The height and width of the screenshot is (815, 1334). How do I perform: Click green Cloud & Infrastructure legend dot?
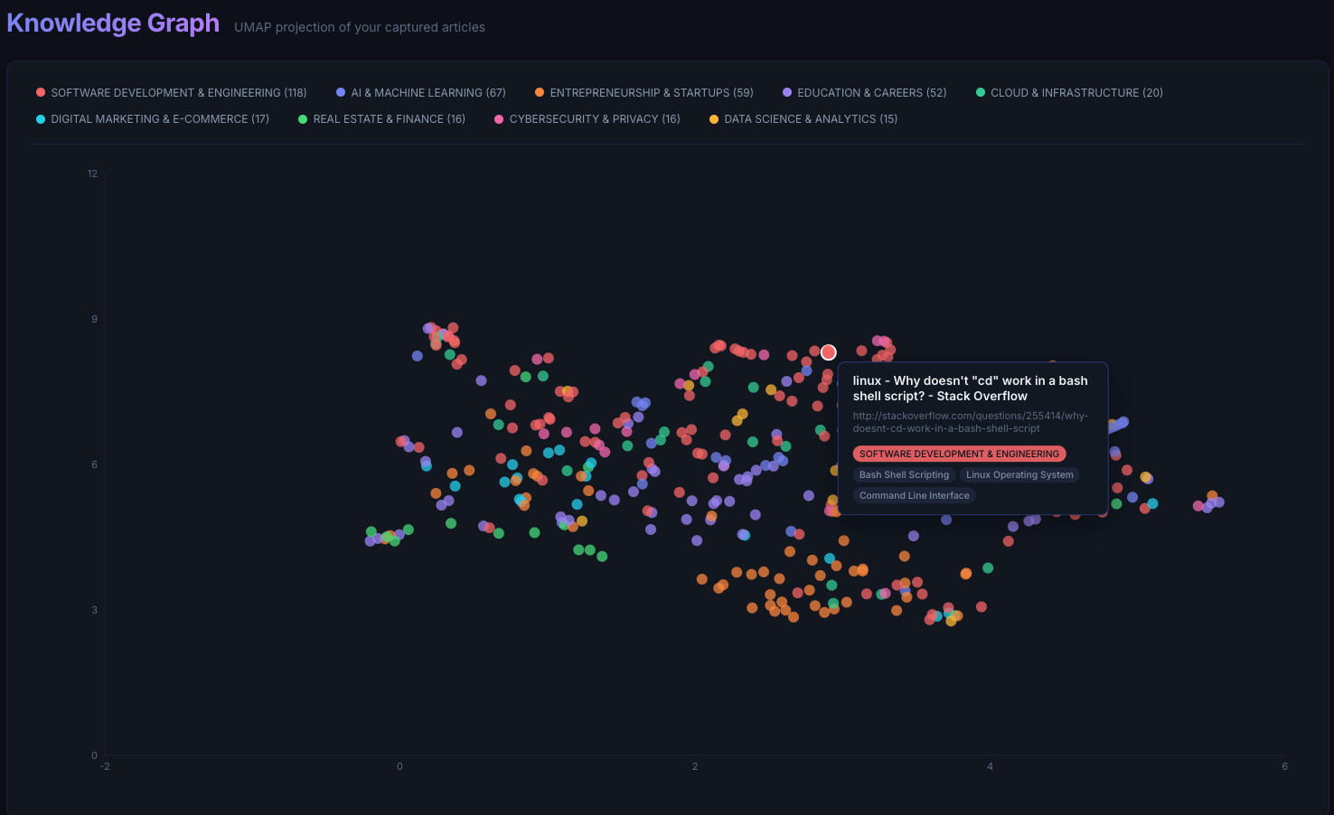pyautogui.click(x=981, y=93)
